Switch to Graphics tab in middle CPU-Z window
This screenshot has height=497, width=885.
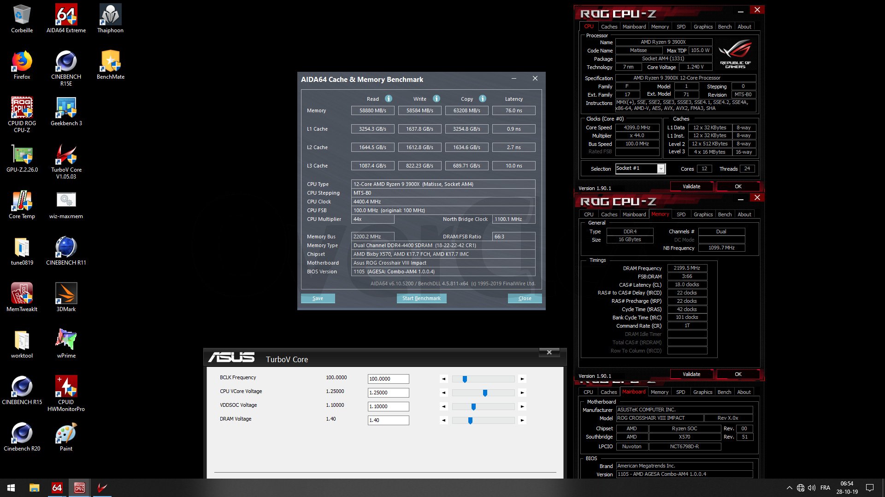click(703, 214)
